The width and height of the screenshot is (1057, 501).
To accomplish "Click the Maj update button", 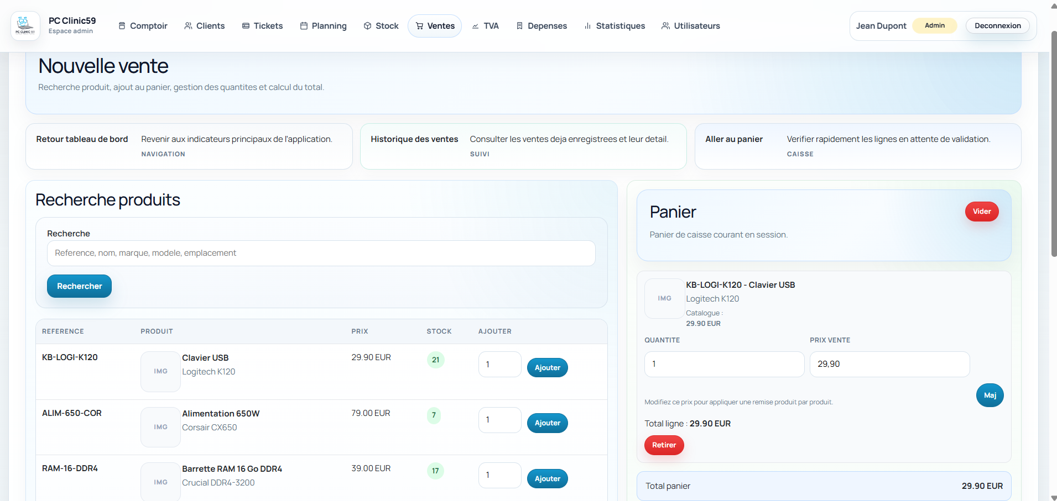I will 990,395.
